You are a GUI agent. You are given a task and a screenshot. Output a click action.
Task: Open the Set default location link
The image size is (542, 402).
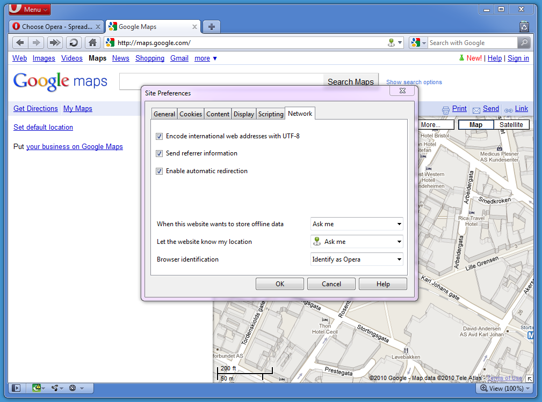pos(43,127)
